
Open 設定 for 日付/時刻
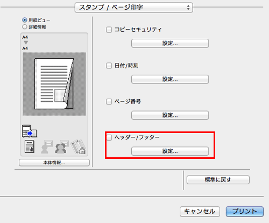click(x=170, y=79)
